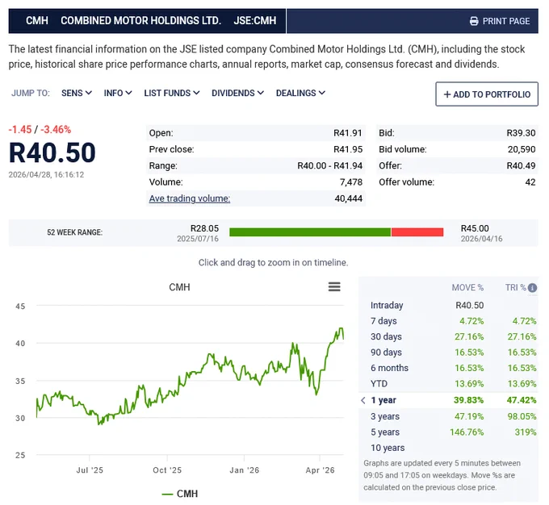This screenshot has height=505, width=549.
Task: Click the Bid value R39.30
Action: click(521, 133)
